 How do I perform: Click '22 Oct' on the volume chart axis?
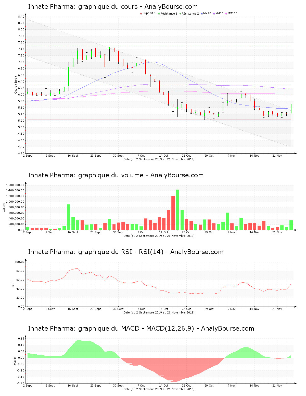click(x=186, y=232)
